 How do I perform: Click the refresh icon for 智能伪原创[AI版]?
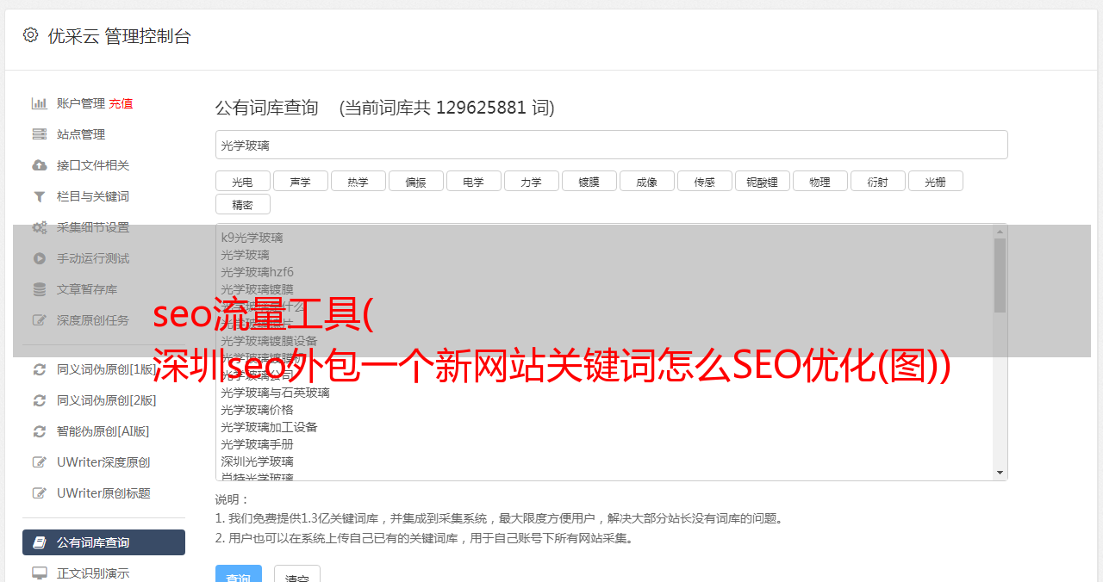pos(40,431)
